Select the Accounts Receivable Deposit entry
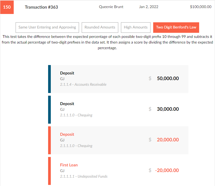The height and width of the screenshot is (186, 215). [x=67, y=73]
